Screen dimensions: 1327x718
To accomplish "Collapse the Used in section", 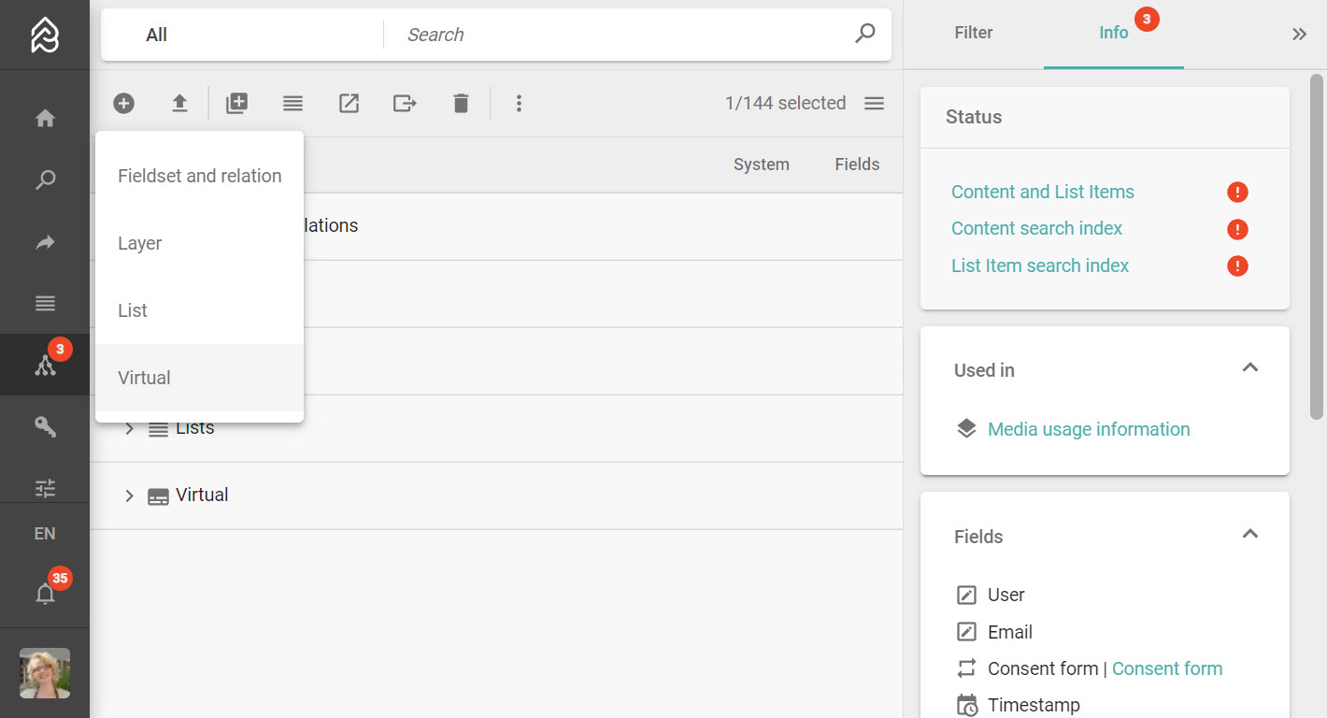I will click(1249, 367).
